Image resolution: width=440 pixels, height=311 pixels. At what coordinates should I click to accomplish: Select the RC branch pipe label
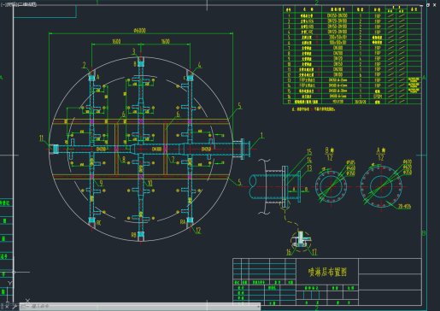[x=98, y=223]
